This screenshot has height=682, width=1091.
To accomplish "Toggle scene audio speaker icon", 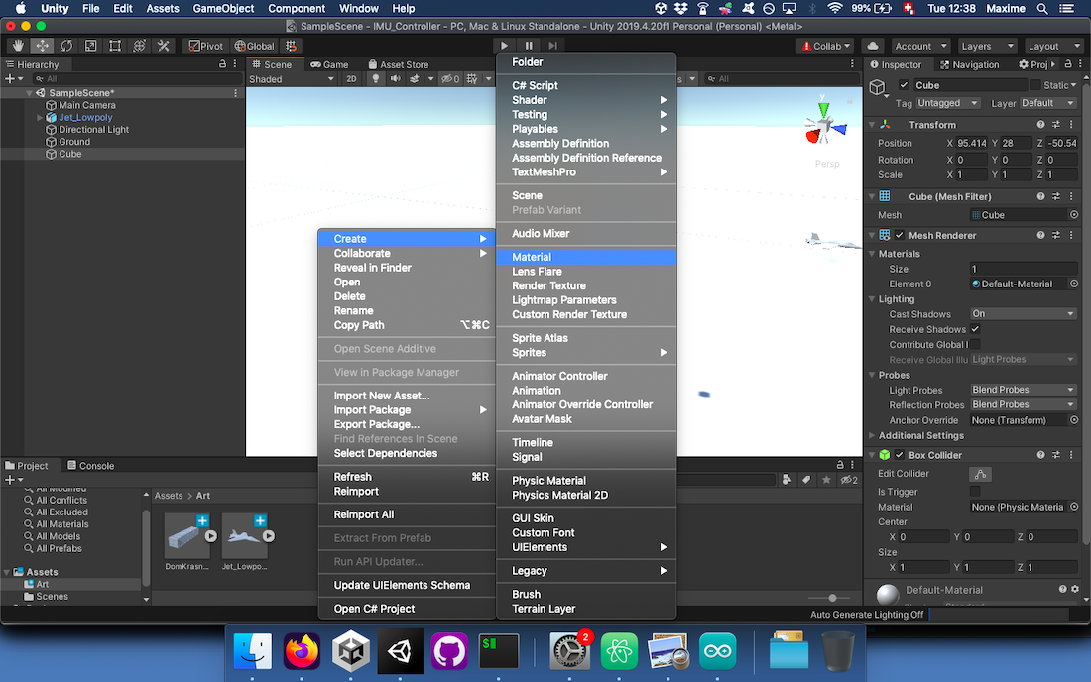I will tap(395, 79).
